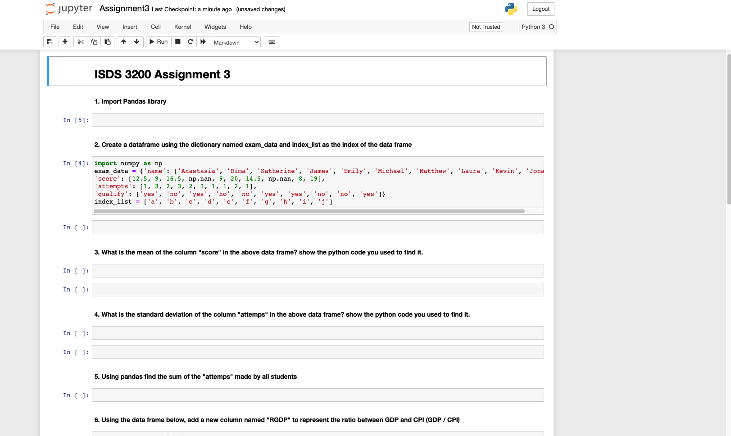Cut the selected cell
The image size is (731, 436).
(x=80, y=41)
